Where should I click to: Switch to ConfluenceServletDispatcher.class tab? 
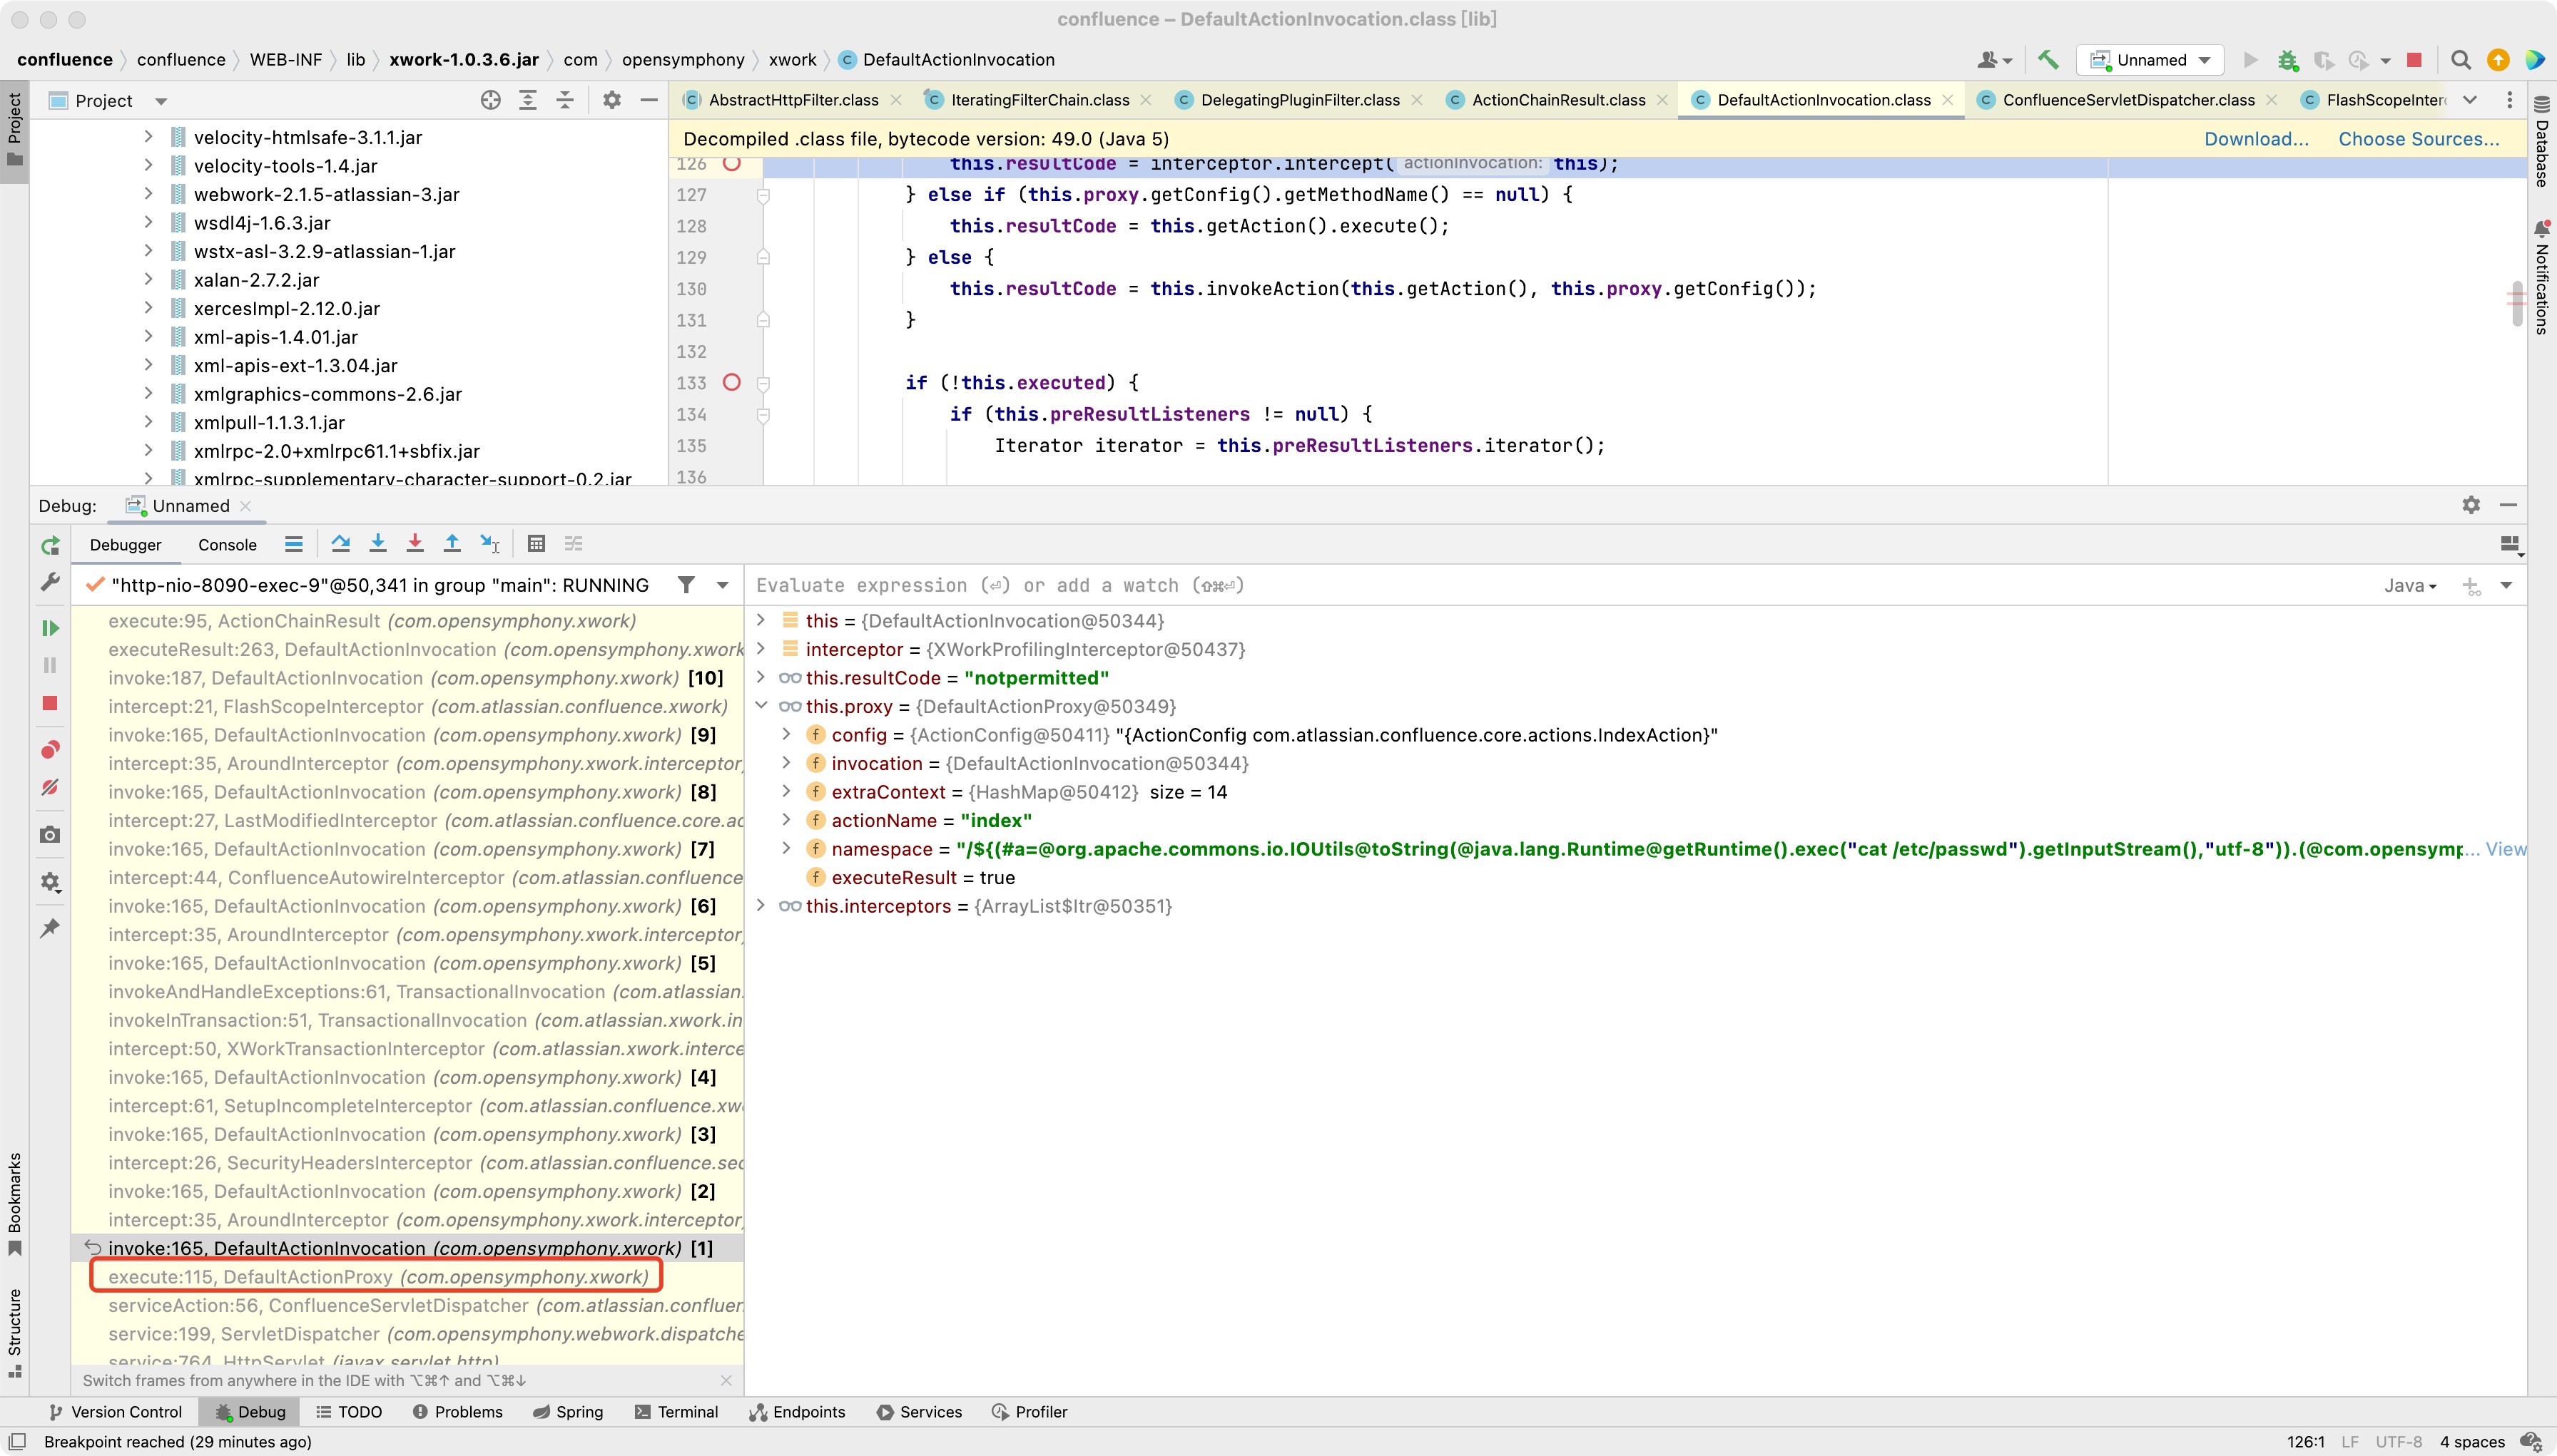pos(2128,100)
